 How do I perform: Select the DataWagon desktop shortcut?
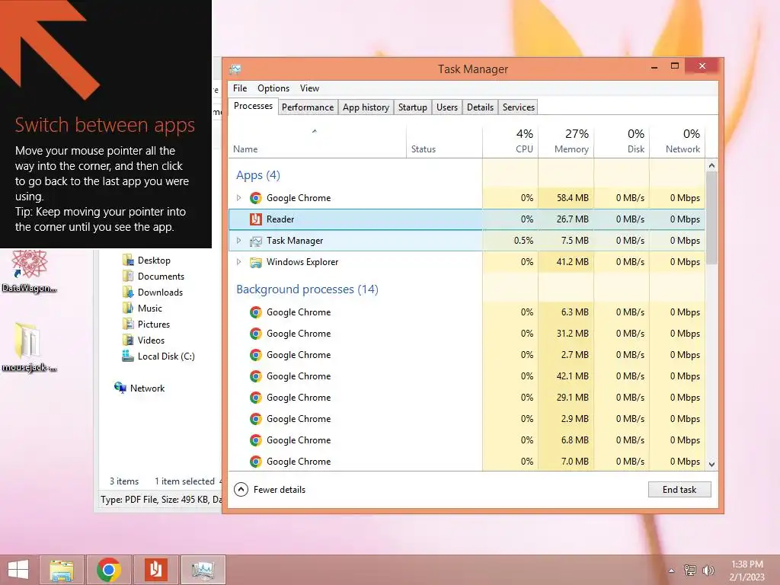coord(30,271)
